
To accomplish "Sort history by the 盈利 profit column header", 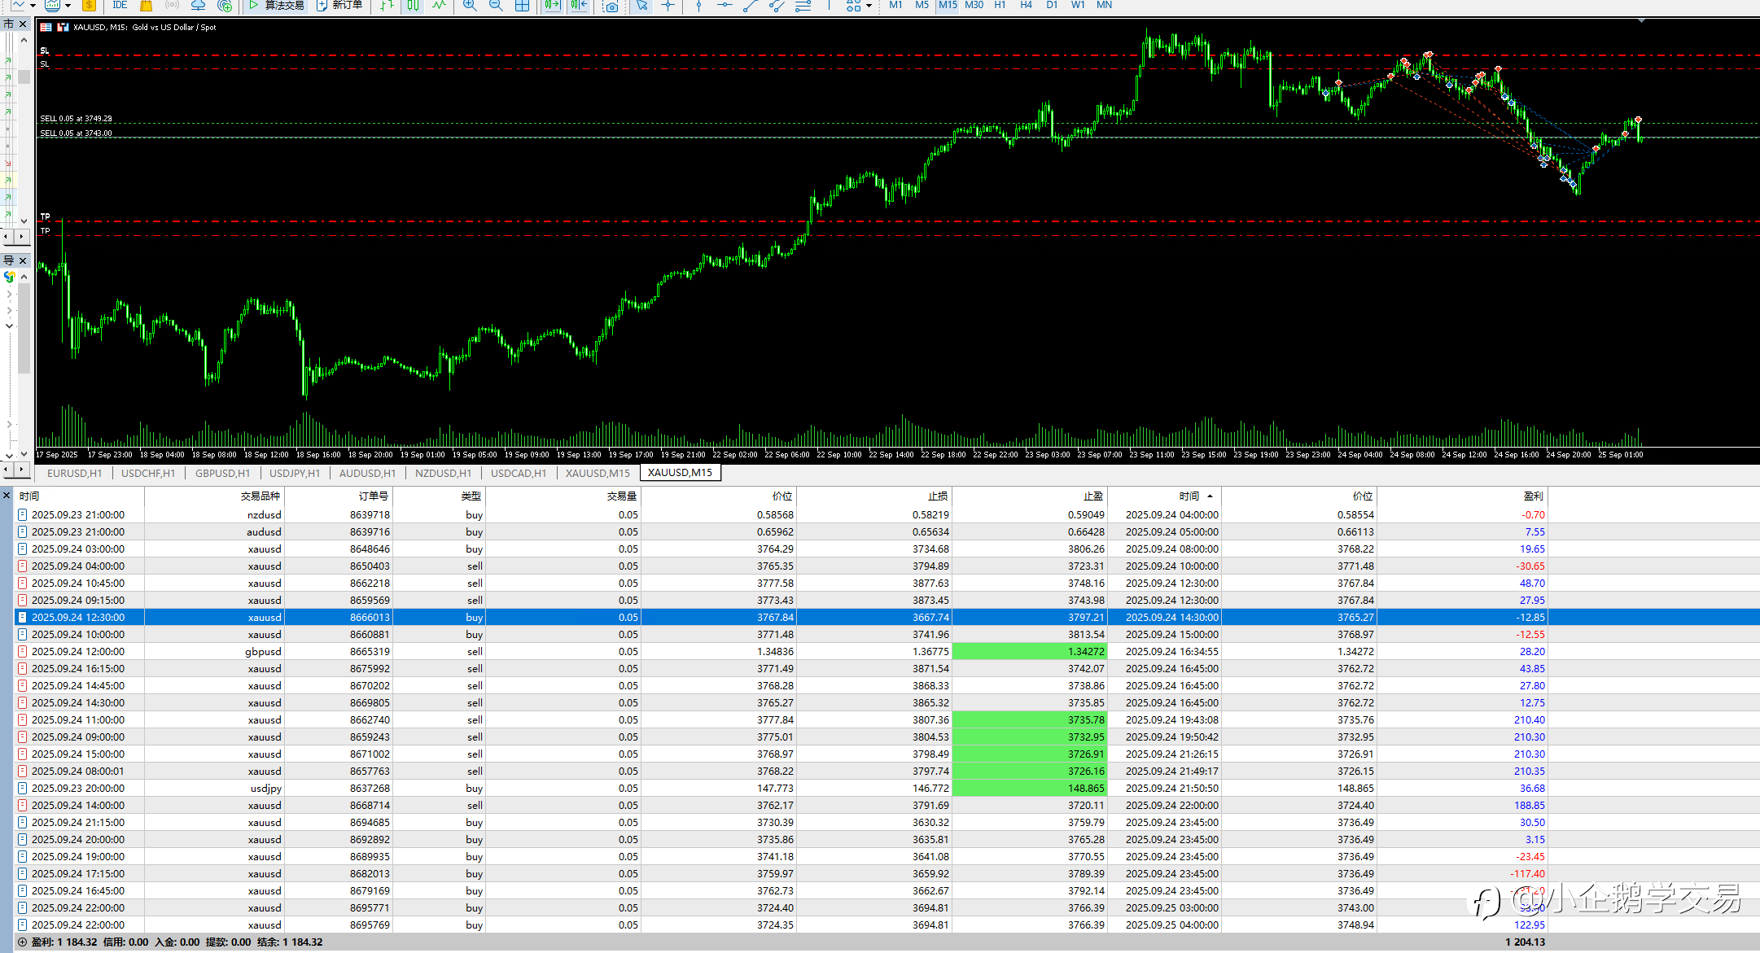I will (1532, 496).
